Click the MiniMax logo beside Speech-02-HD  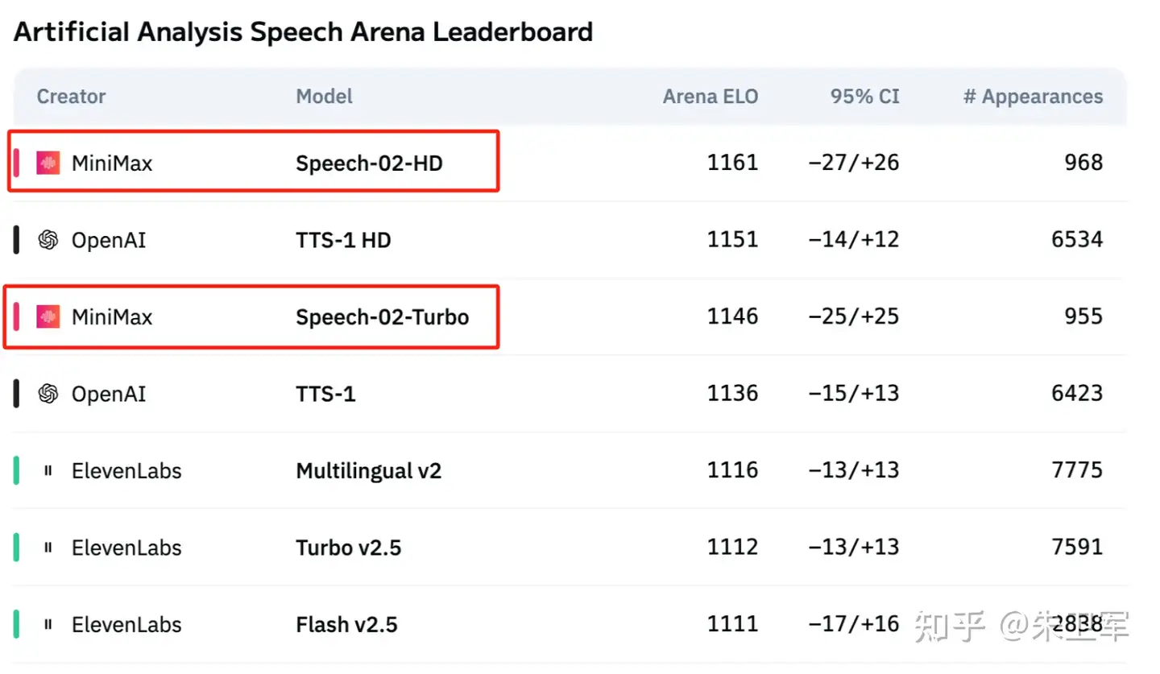tap(48, 163)
